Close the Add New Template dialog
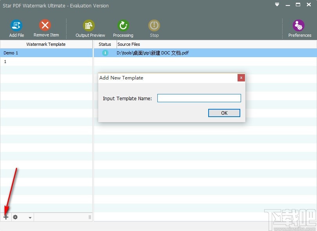The width and height of the screenshot is (317, 231). (x=241, y=78)
